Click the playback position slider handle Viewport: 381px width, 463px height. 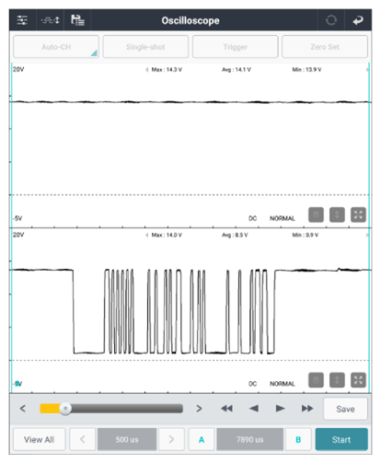65,409
